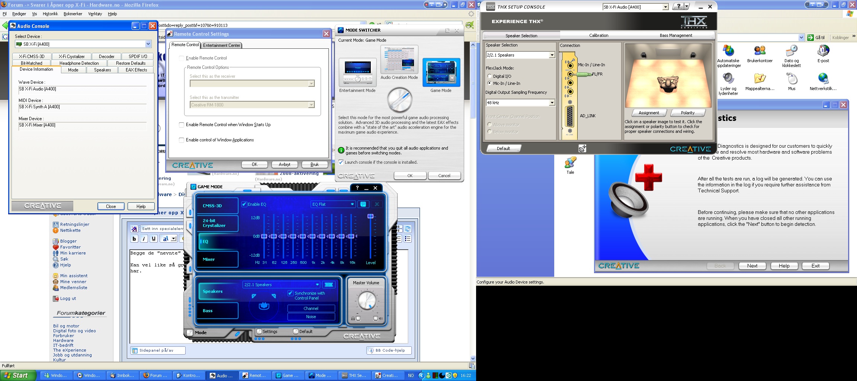Screen dimensions: 857x381
Task: Click Next in Creative Diagnostics window
Action: (x=752, y=266)
